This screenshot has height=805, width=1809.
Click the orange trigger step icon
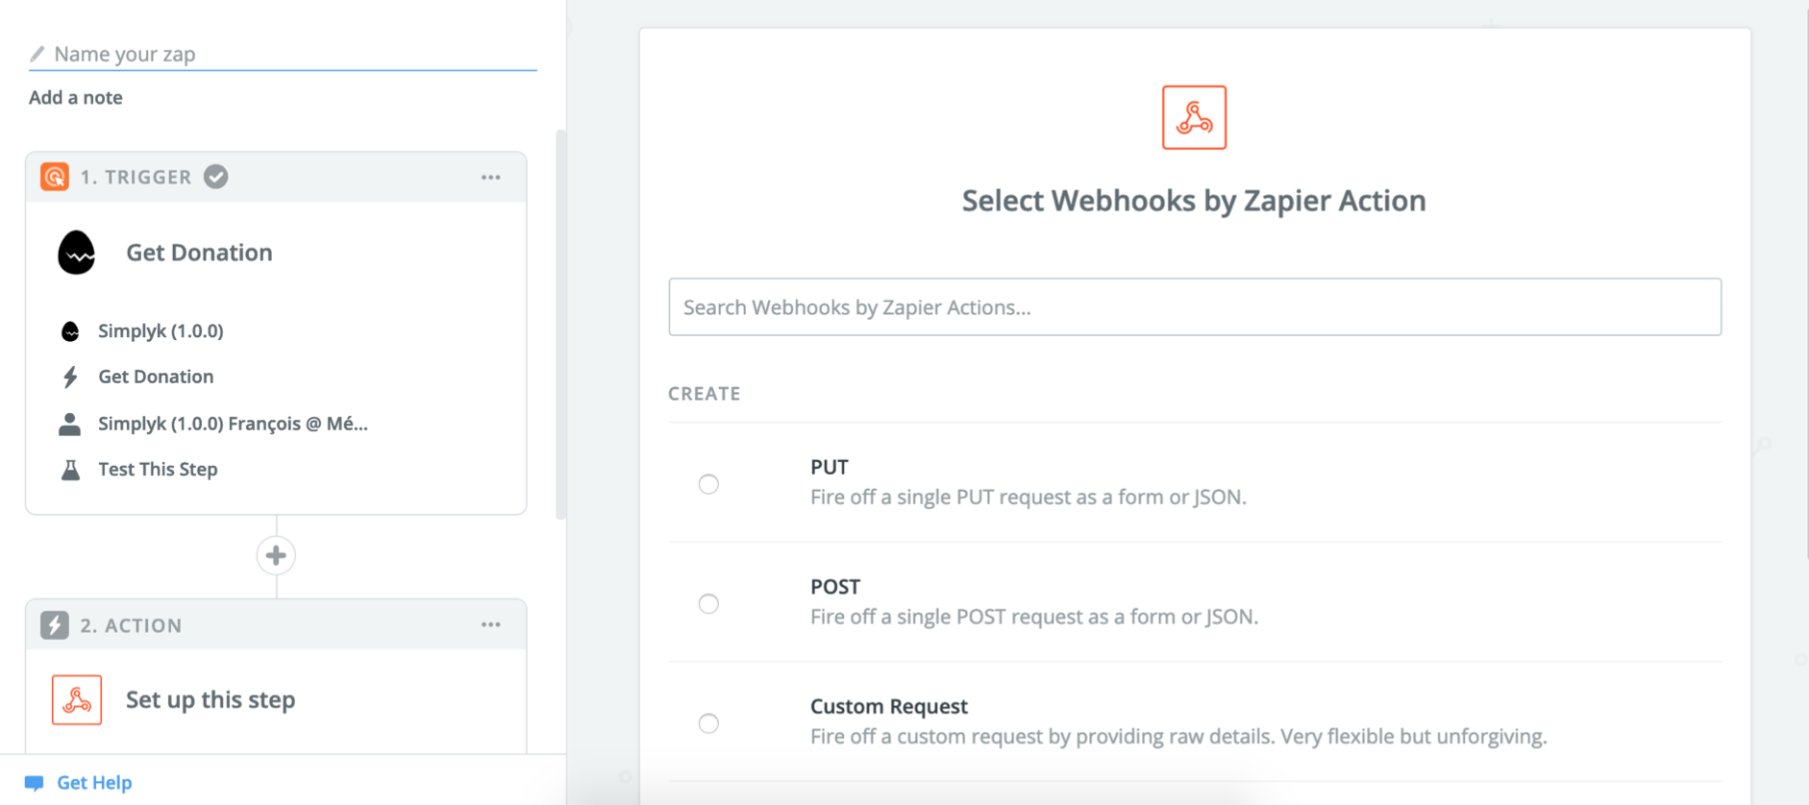pos(55,177)
